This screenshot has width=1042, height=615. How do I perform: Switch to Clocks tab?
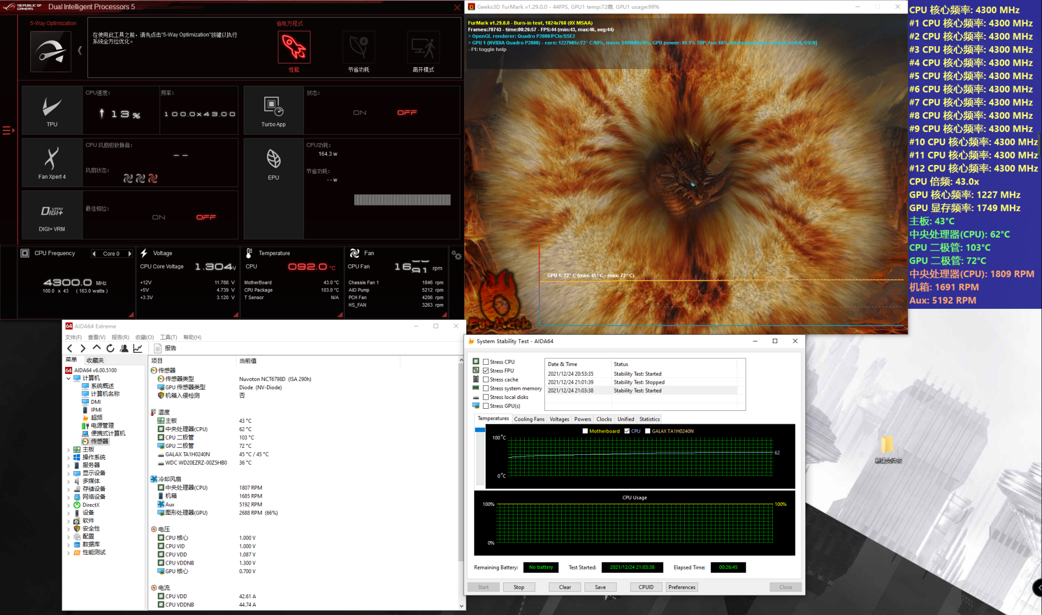(604, 419)
